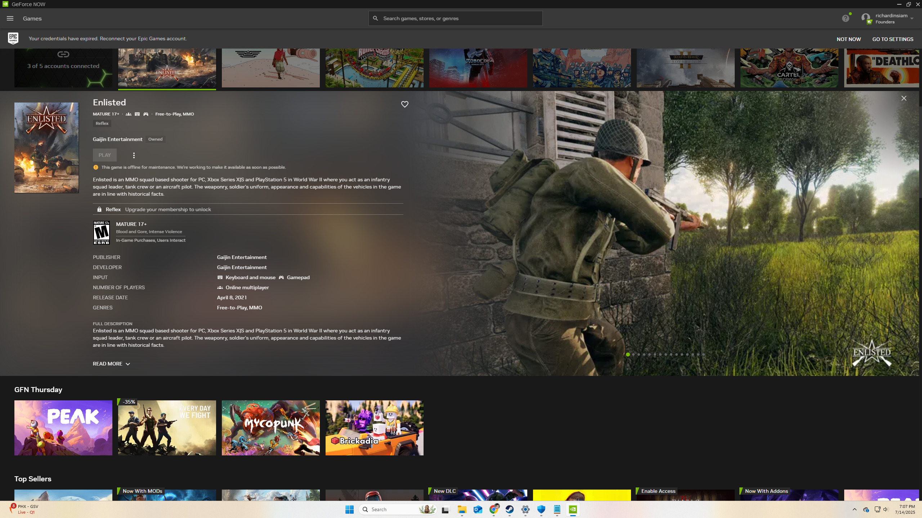Viewport: 922px width, 518px height.
Task: Click GeForce NOW taskbar icon
Action: point(573,509)
